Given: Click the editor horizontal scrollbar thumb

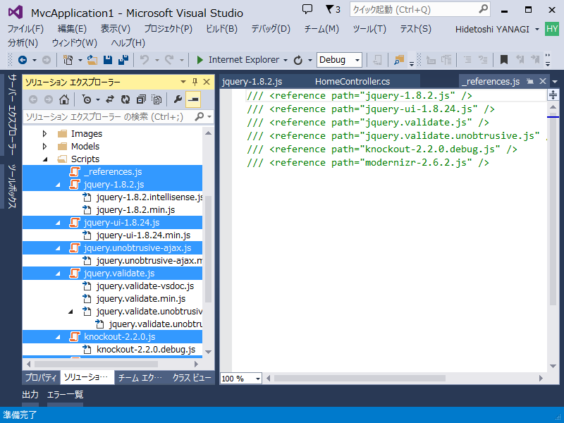Looking at the screenshot, I should point(360,379).
